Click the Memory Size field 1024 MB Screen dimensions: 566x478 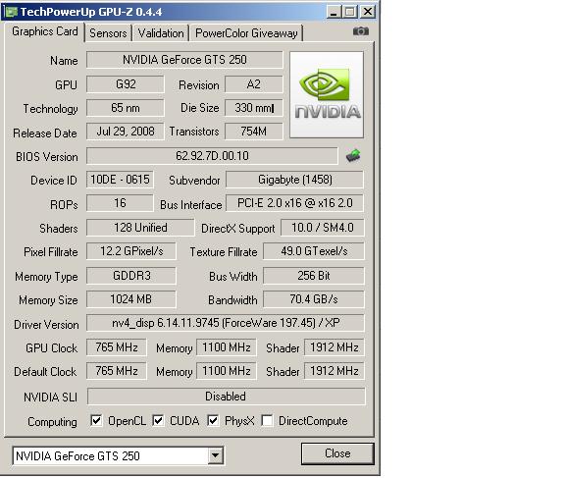tap(131, 299)
